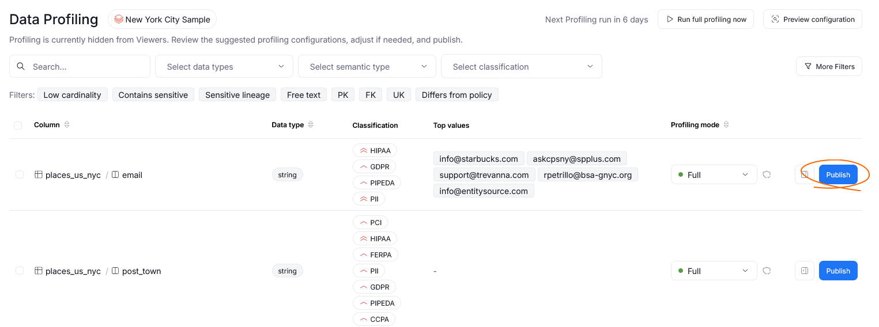Click the PII tag in the email row
This screenshot has height=327, width=879.
point(369,199)
